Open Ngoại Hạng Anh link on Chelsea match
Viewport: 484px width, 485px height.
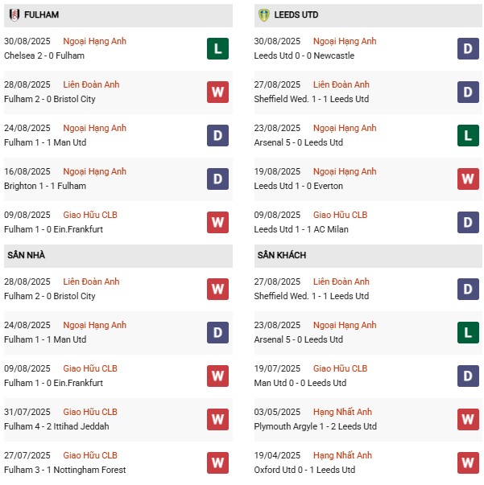pyautogui.click(x=95, y=41)
